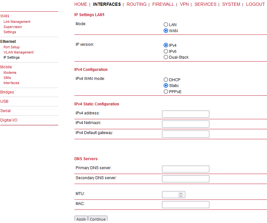Viewport: 267px width, 223px height.
Task: Focus the Primary DNS server field
Action: [x=186, y=169]
